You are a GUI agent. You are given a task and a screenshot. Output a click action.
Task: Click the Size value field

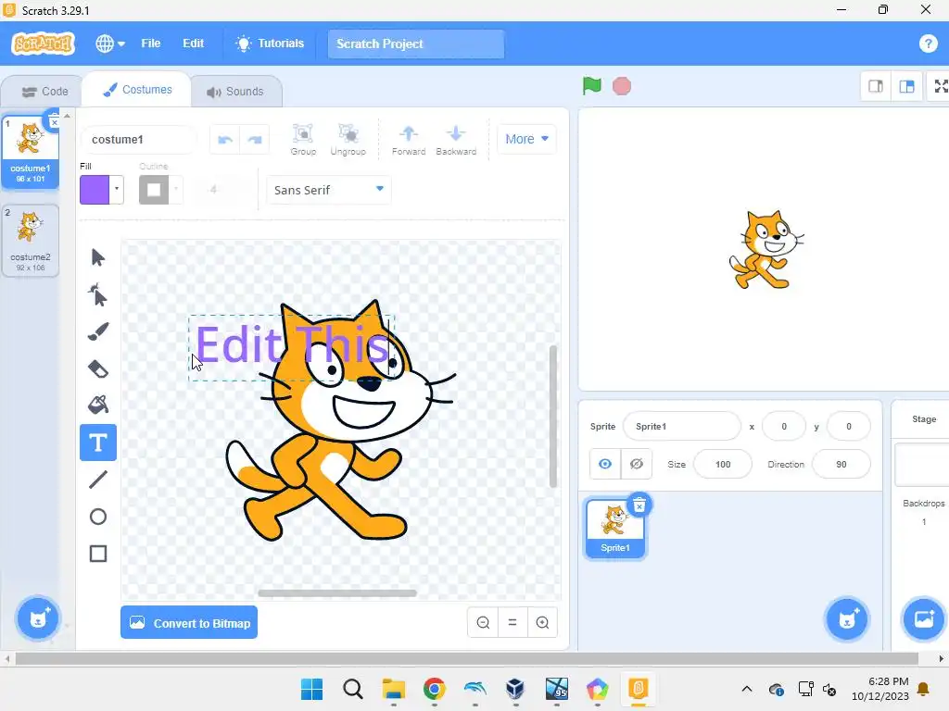coord(723,465)
